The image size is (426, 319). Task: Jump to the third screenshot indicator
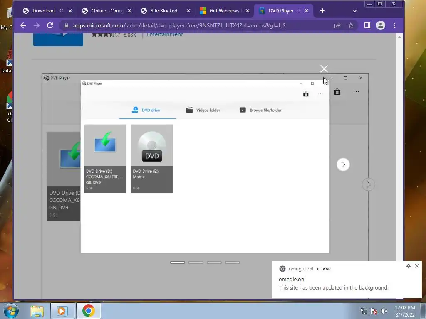[214, 263]
